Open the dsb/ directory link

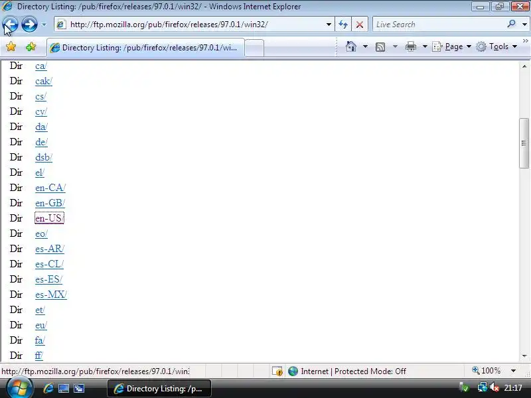(43, 157)
